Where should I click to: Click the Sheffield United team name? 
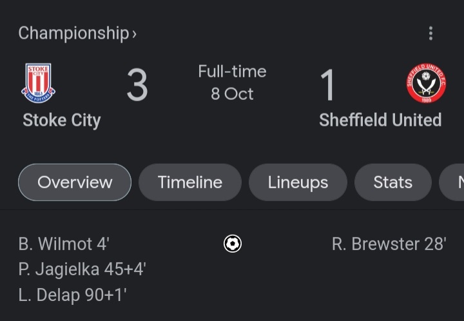(x=380, y=120)
